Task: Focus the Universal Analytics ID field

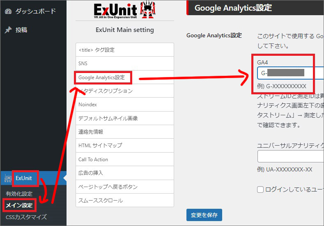Action: pos(290,156)
